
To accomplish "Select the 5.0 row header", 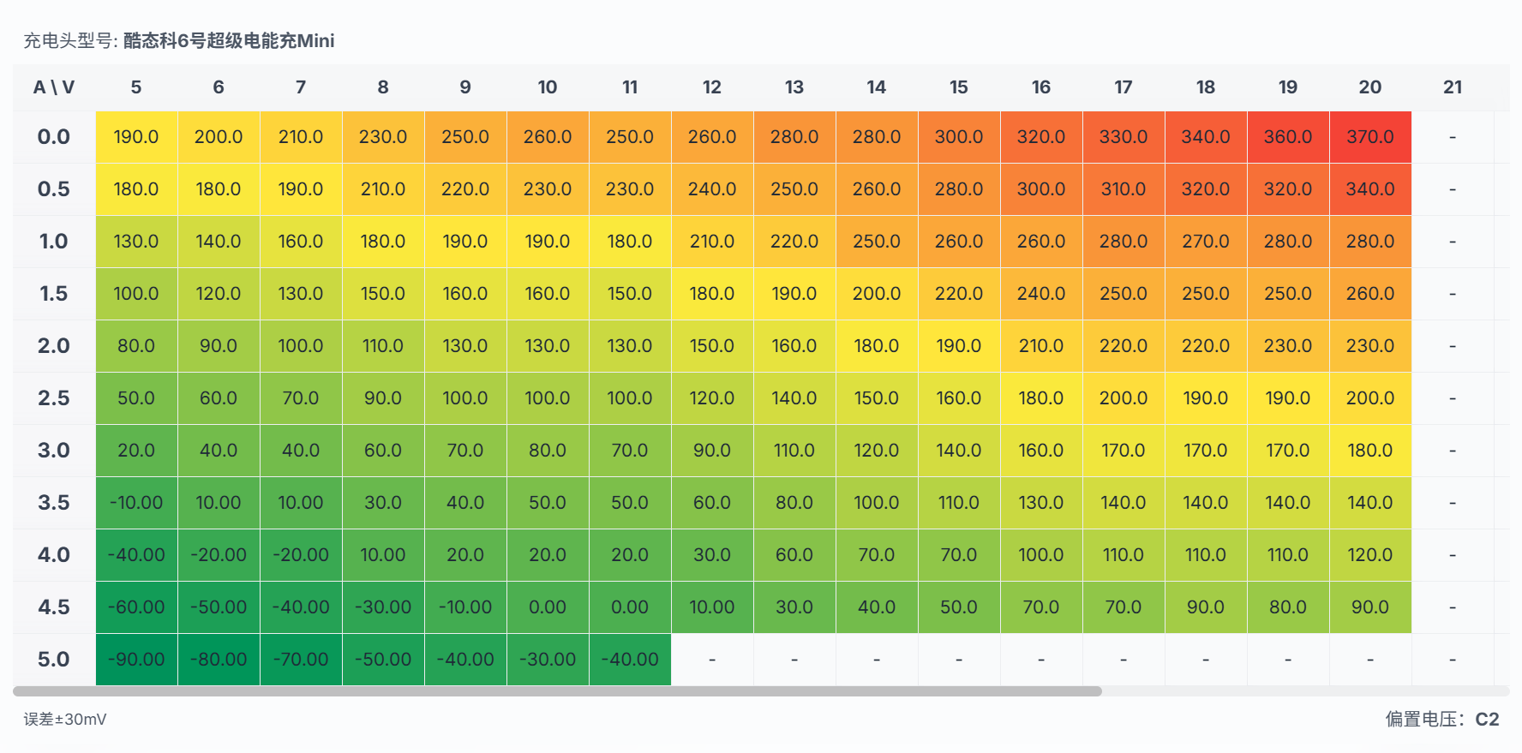I will tap(54, 660).
